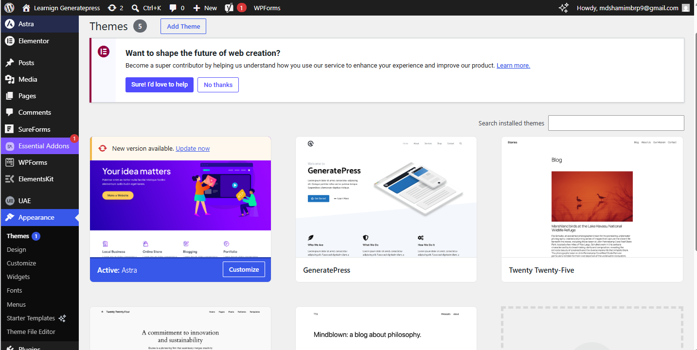Open WPForms in the admin bar
The image size is (697, 350).
[267, 8]
